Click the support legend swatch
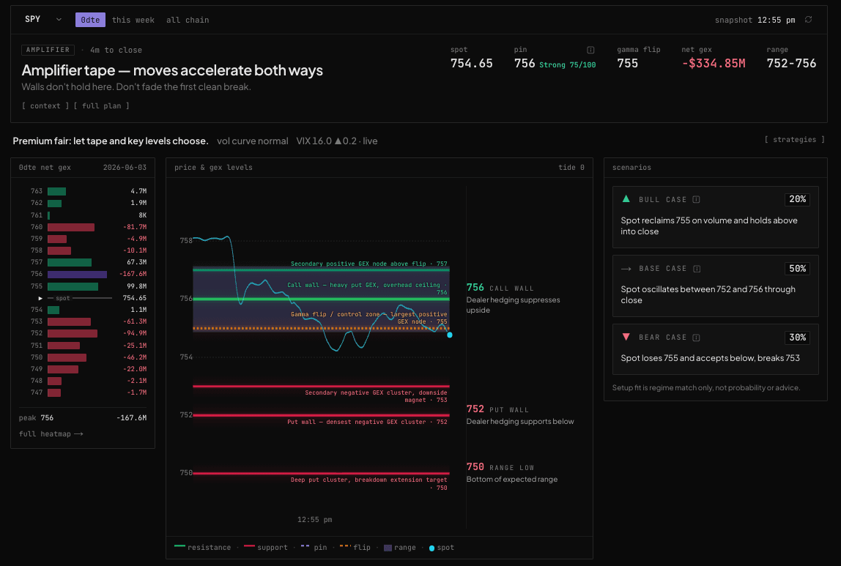 (249, 547)
